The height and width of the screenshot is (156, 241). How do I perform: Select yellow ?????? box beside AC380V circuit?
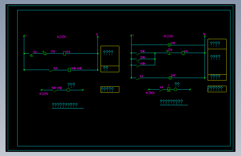(x=217, y=89)
